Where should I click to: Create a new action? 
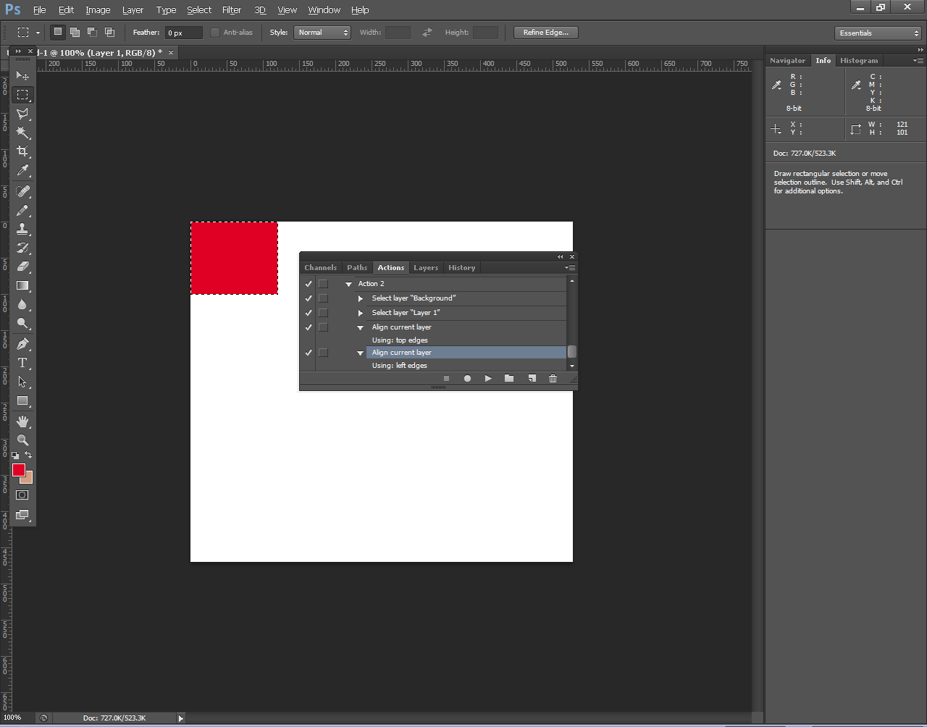[x=532, y=379]
